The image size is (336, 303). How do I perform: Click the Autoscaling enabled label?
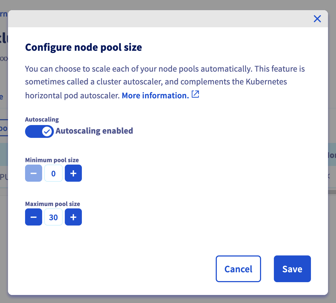[94, 131]
